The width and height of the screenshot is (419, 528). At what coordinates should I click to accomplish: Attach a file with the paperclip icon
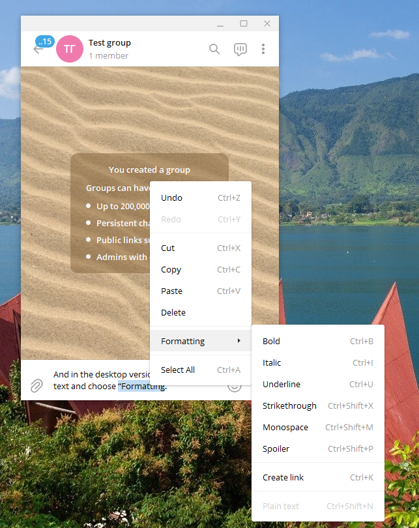click(x=36, y=385)
